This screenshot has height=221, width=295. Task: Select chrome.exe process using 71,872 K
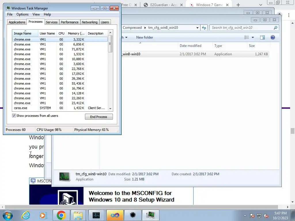tap(60, 49)
